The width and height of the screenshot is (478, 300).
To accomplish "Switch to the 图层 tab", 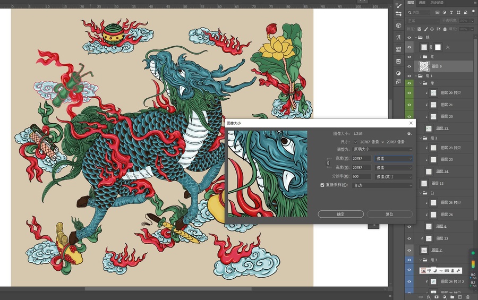I will pos(411,3).
